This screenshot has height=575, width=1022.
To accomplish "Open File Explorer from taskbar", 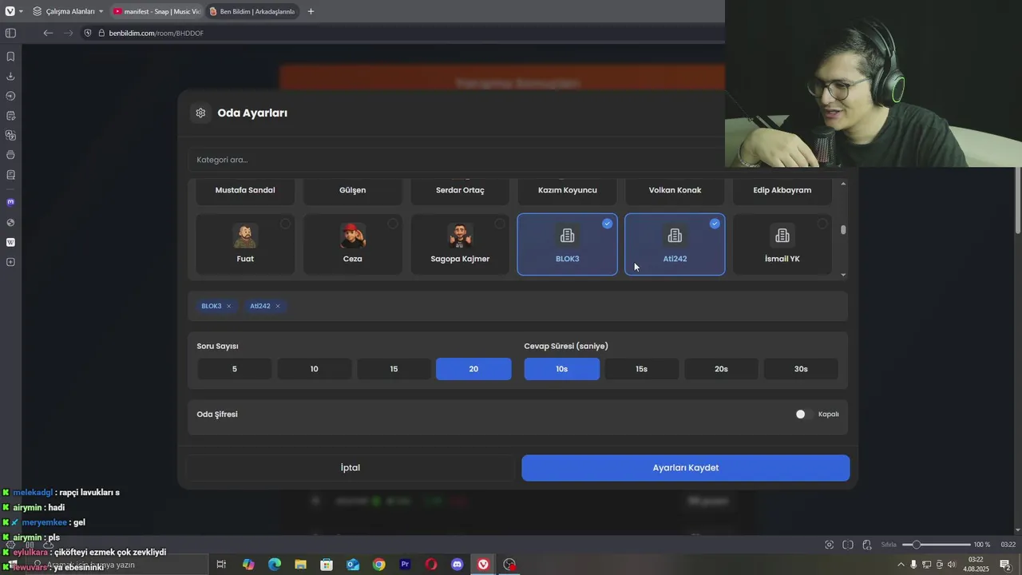I will 300,565.
